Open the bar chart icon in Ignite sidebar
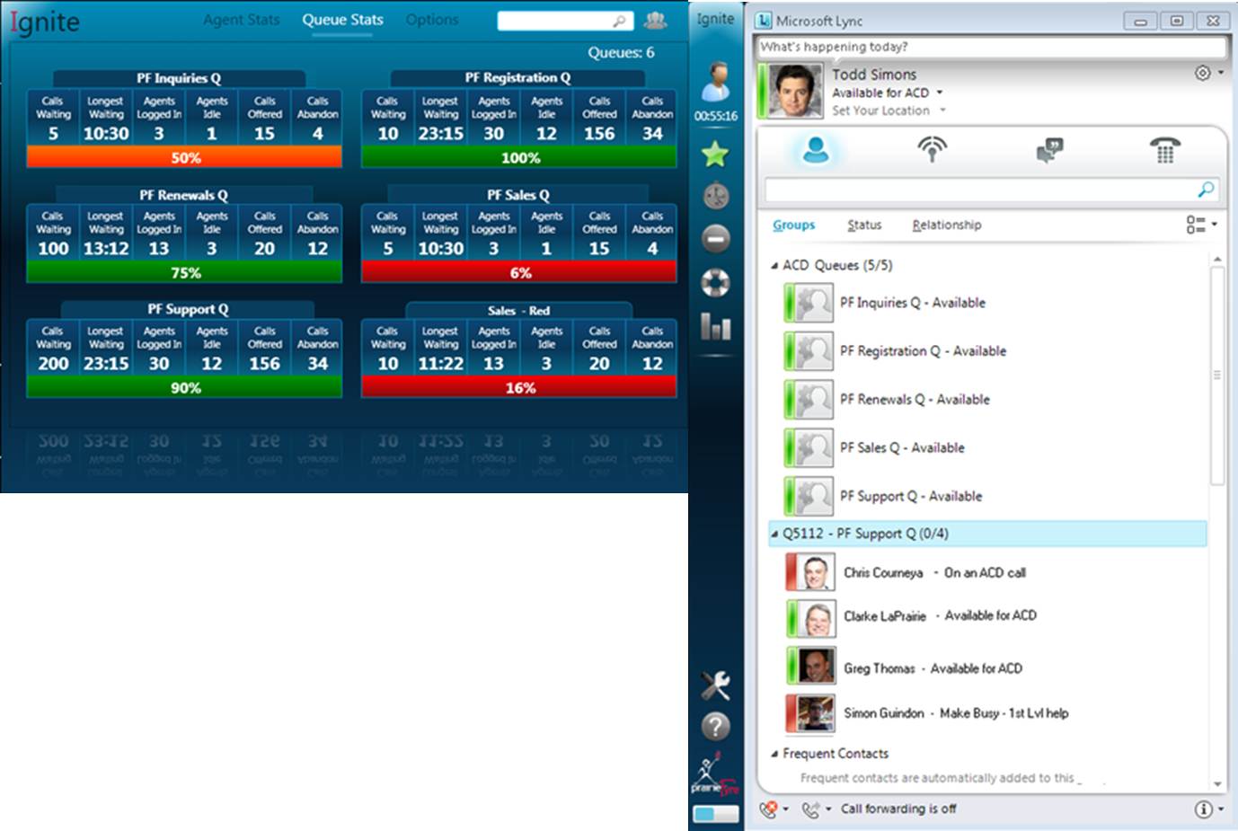This screenshot has height=831, width=1238. pos(715,326)
